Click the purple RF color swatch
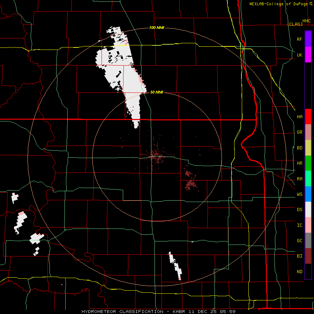Image resolution: width=314 pixels, height=314 pixels. (x=308, y=39)
